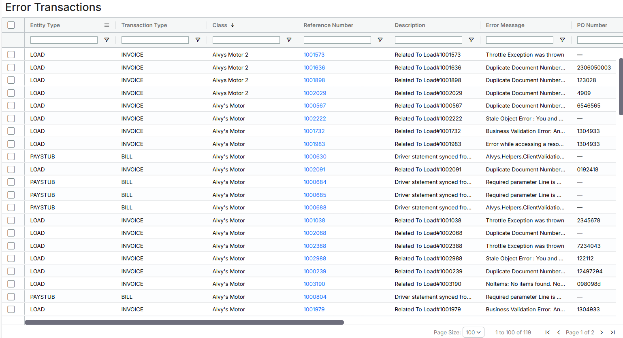623x338 pixels.
Task: Click the vertical scrollbar thumb
Action: tap(621, 87)
